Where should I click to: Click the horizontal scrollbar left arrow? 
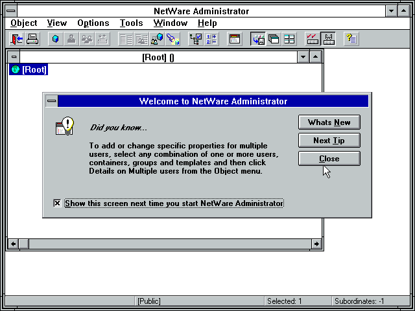[13, 244]
